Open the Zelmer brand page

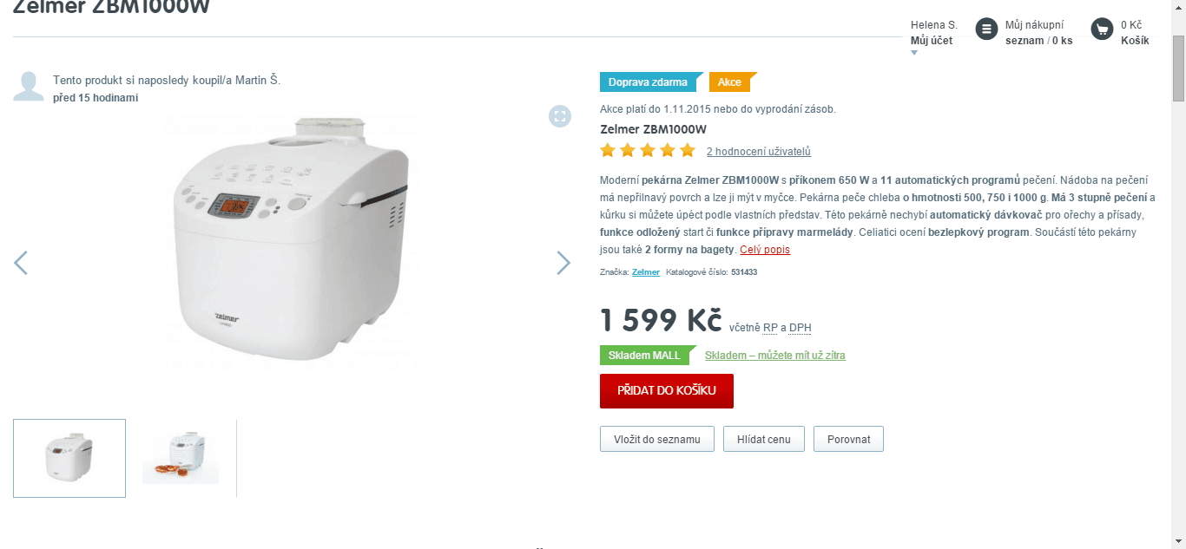(x=646, y=271)
